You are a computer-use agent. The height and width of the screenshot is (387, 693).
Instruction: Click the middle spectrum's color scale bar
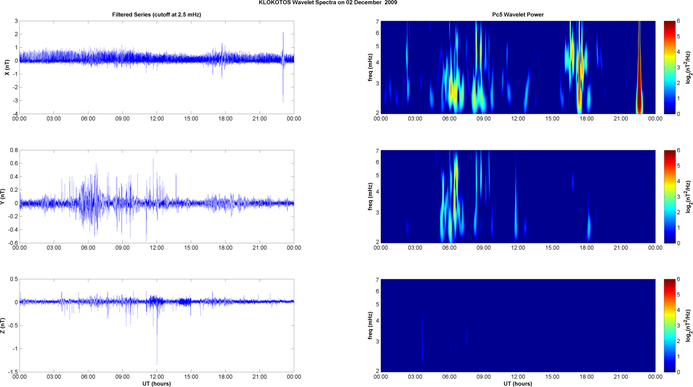click(x=669, y=196)
